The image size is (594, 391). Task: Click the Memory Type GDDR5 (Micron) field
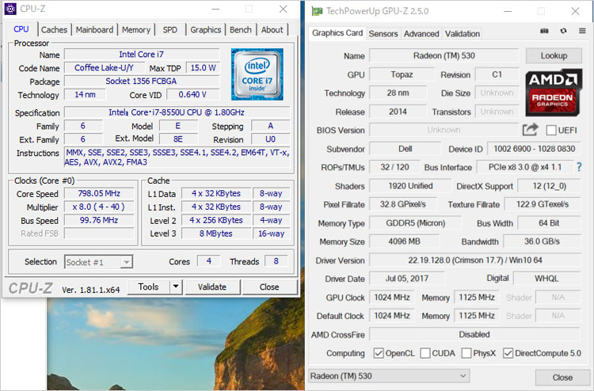tap(416, 223)
